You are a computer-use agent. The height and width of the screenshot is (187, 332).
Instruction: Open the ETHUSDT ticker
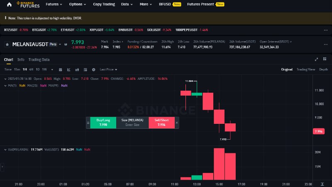click(x=73, y=30)
